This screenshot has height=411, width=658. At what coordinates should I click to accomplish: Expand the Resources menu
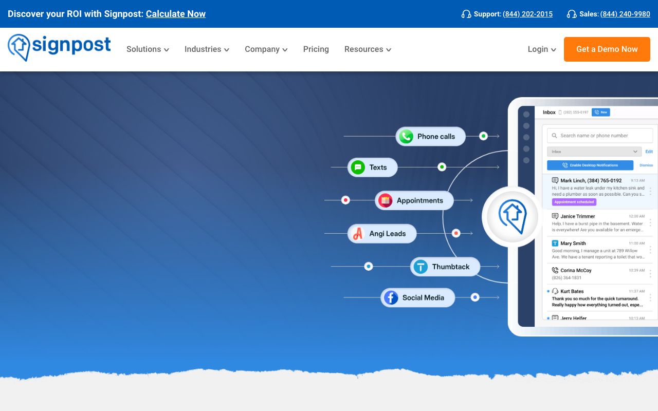(368, 49)
